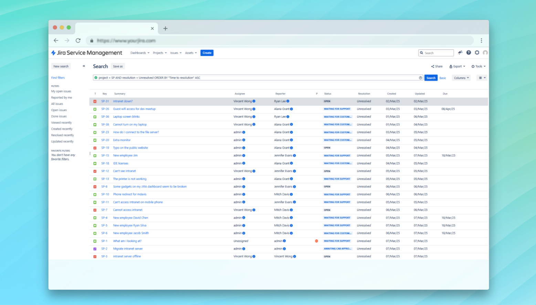Click the browser back arrow
Image resolution: width=536 pixels, height=305 pixels.
(x=56, y=41)
